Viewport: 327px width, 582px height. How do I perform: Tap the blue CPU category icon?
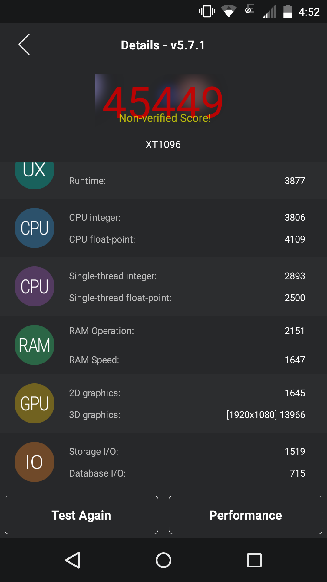click(35, 228)
